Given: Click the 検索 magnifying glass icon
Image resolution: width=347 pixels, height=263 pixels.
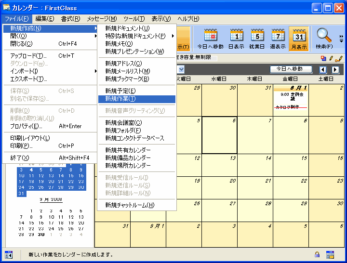Looking at the screenshot, I should click(x=324, y=39).
